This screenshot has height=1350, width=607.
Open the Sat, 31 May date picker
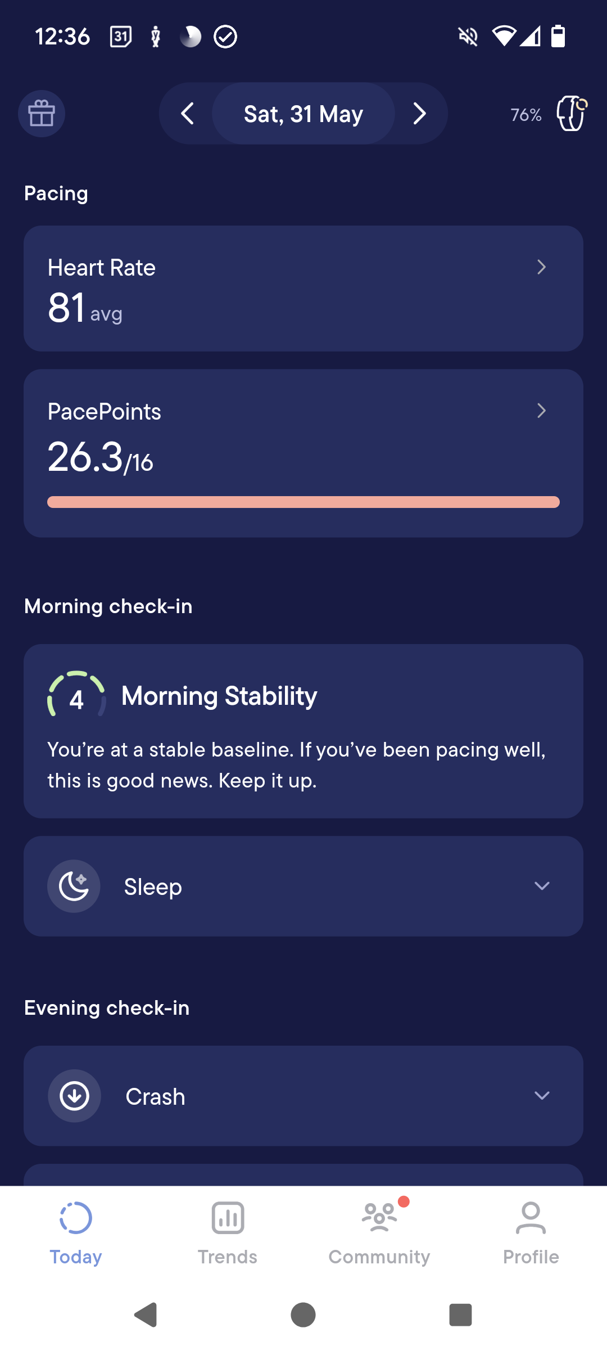tap(303, 114)
